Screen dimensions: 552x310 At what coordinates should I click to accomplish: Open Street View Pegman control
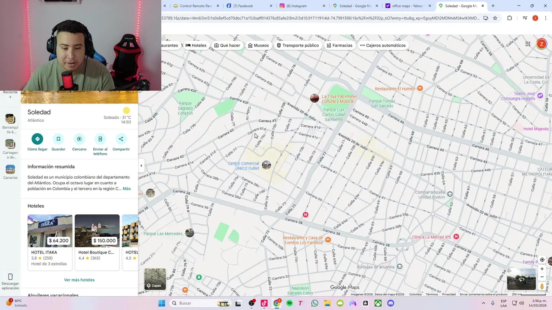pyautogui.click(x=542, y=286)
